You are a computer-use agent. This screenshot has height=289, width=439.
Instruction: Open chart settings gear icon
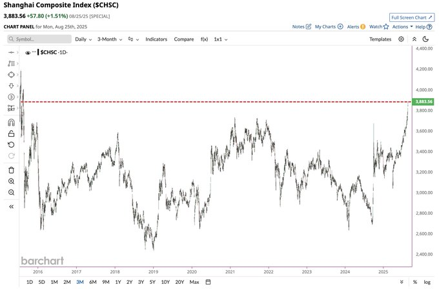(401, 39)
